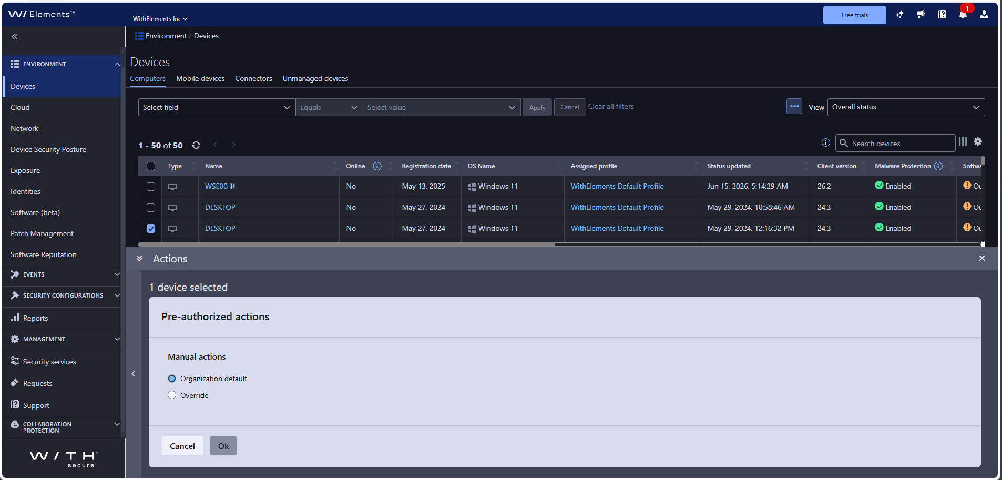
Task: Click the Search devices input field
Action: [895, 143]
